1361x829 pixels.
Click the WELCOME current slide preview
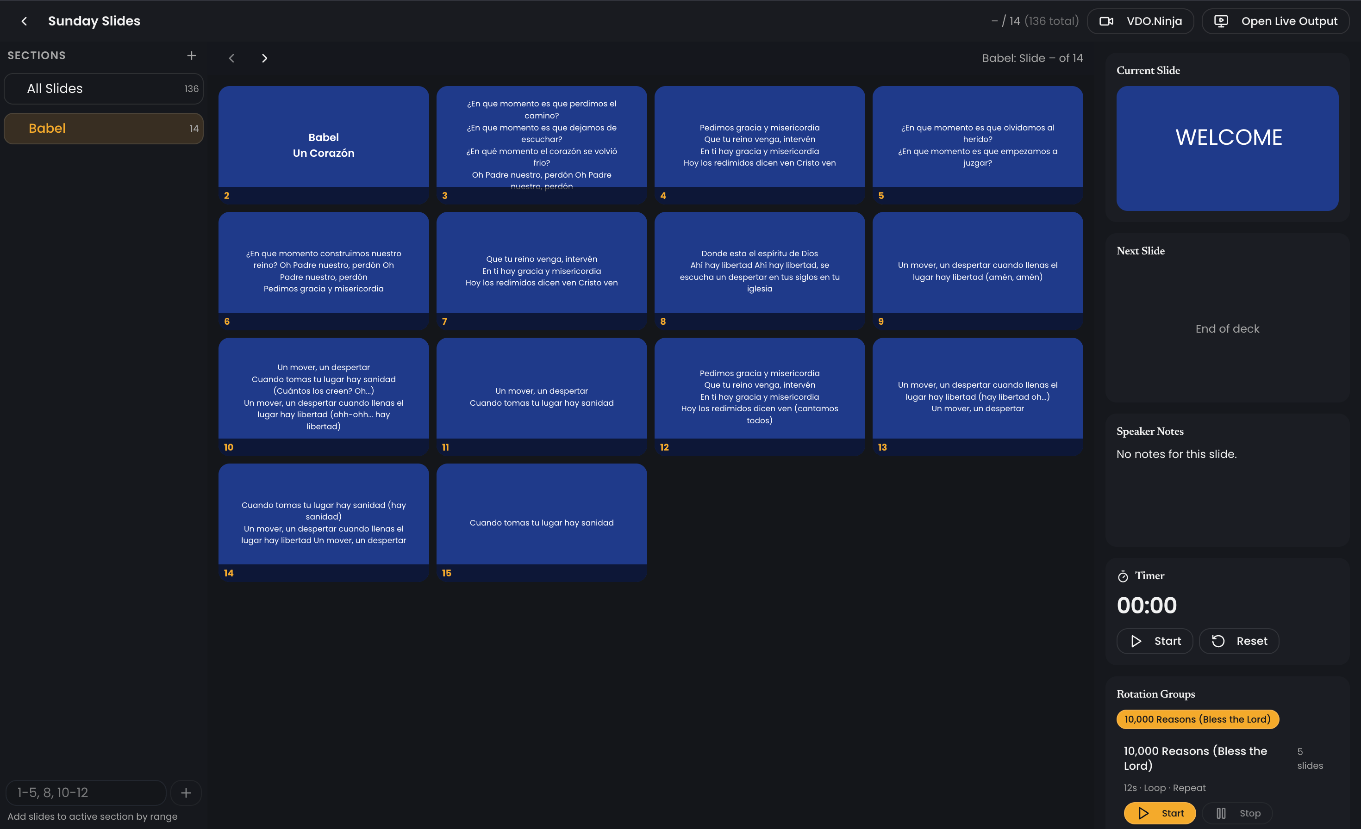pyautogui.click(x=1227, y=148)
